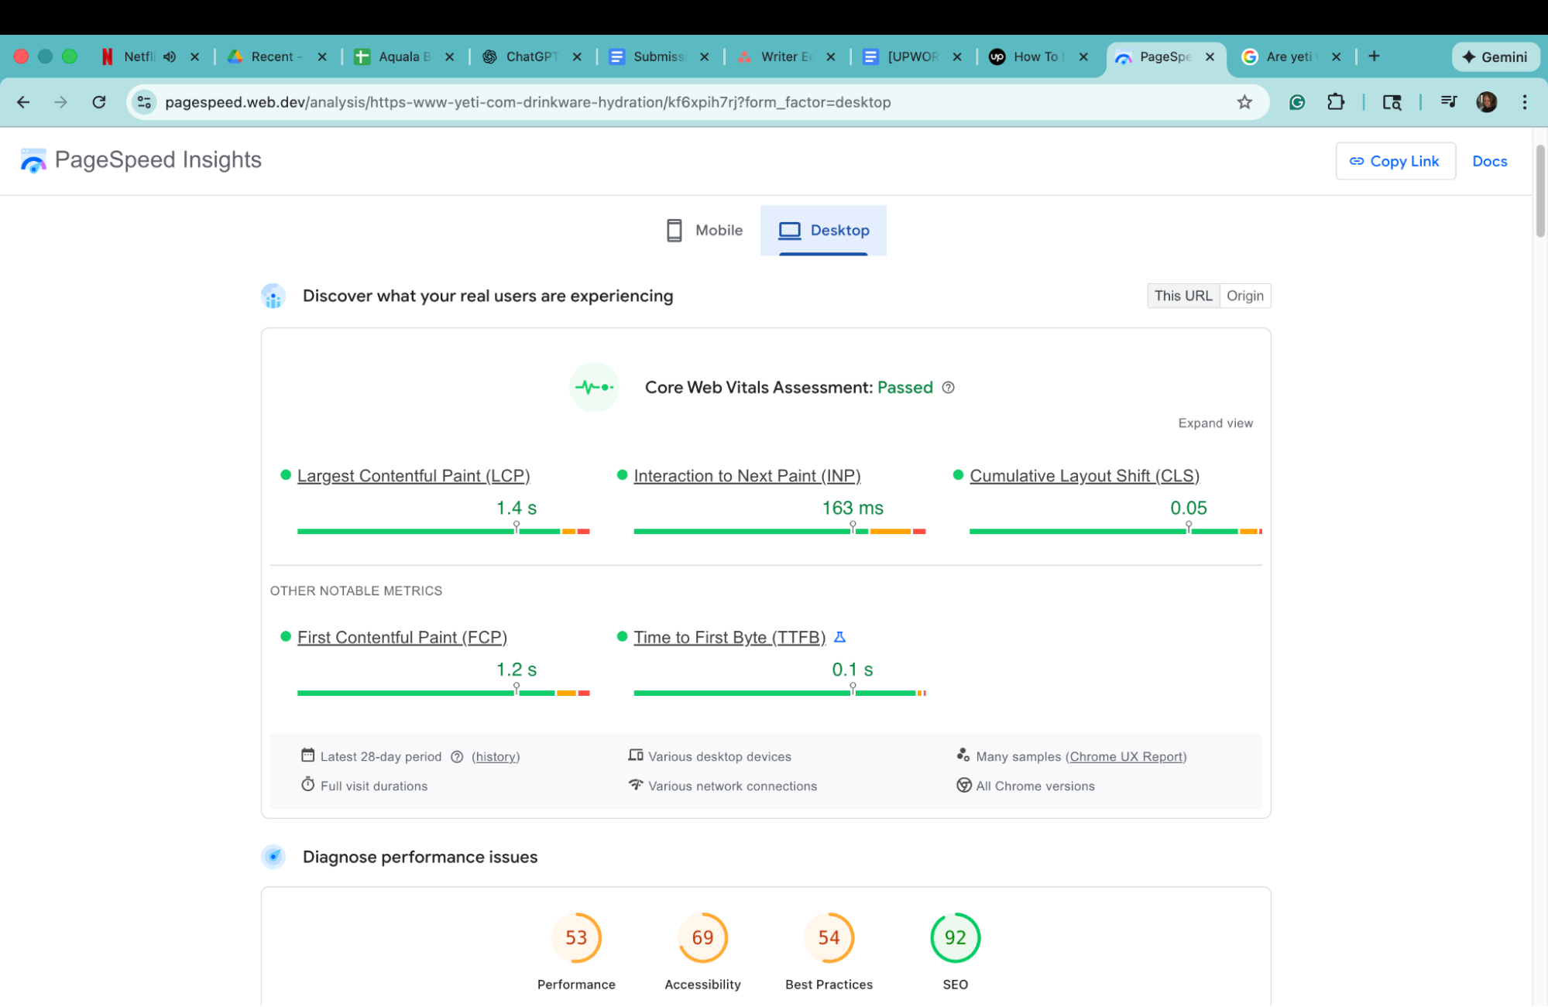Click the SEO score 92 gauge
Screen dimensions: 1548x1007
(955, 937)
